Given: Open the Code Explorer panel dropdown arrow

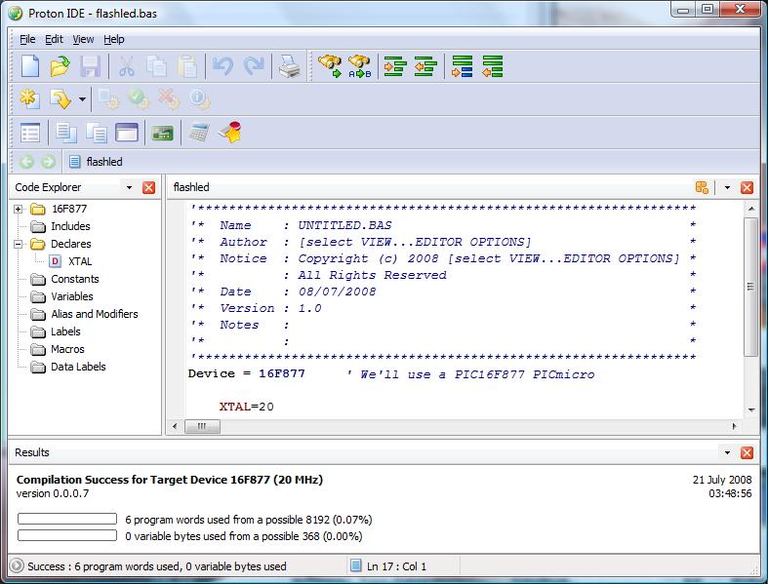Looking at the screenshot, I should point(130,187).
